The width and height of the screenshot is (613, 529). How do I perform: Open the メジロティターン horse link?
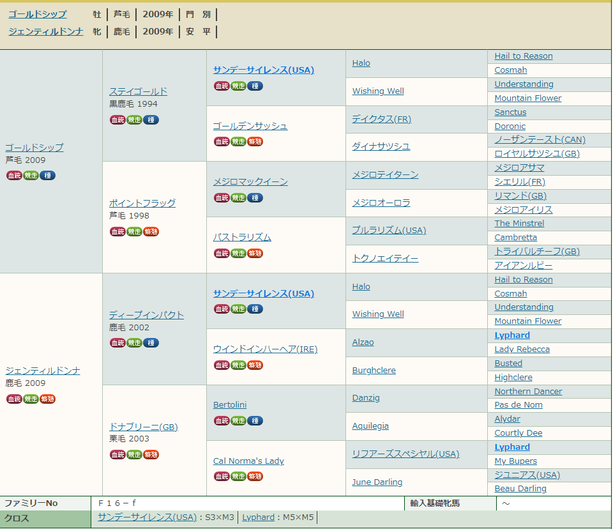[385, 174]
